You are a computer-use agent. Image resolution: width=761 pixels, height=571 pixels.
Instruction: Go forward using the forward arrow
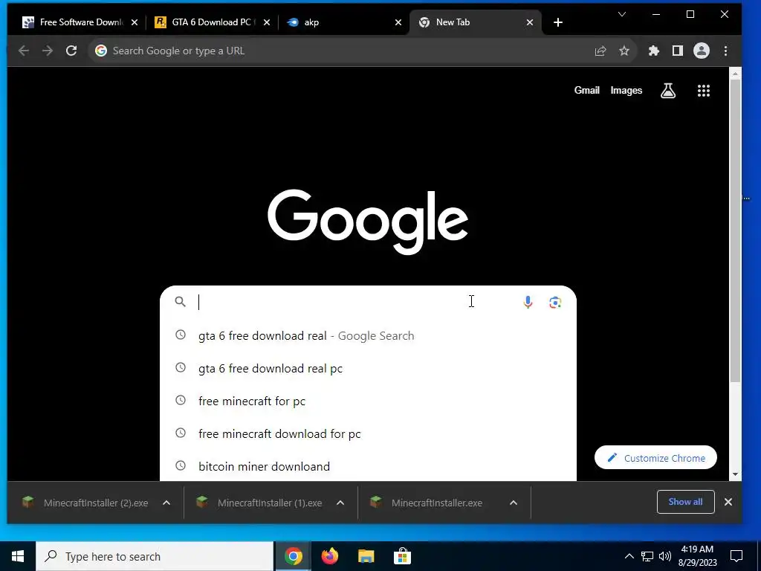tap(48, 51)
